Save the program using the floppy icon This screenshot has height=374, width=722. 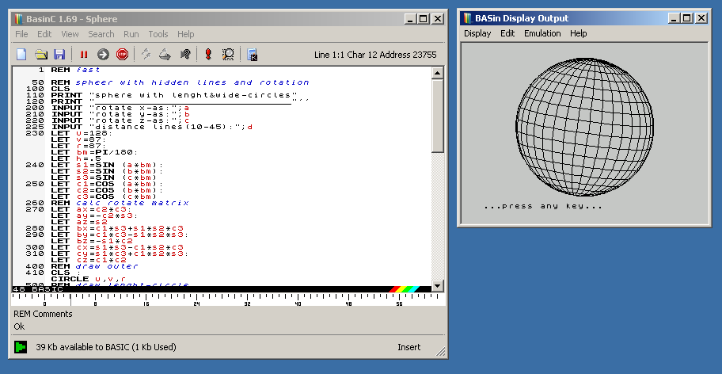click(59, 55)
